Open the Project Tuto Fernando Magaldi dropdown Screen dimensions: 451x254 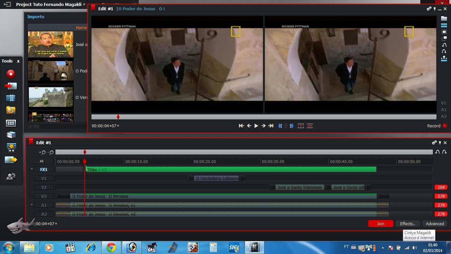(51, 5)
